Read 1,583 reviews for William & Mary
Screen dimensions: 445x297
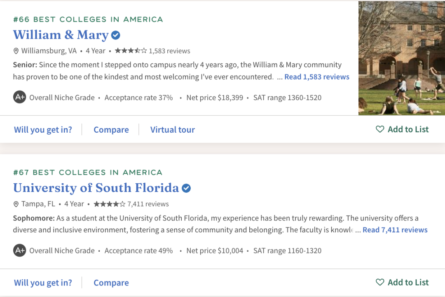coord(316,77)
